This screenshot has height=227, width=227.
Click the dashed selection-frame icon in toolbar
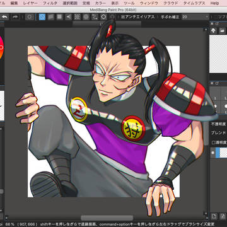point(30,17)
